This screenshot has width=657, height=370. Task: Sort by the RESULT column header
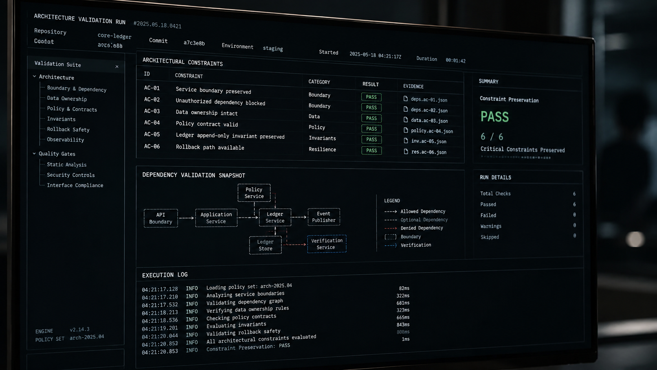pos(371,84)
